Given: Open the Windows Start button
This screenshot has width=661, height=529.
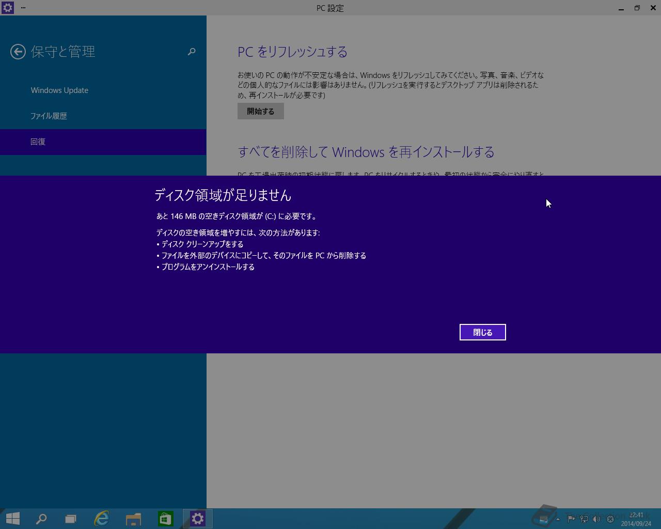Looking at the screenshot, I should pyautogui.click(x=12, y=519).
